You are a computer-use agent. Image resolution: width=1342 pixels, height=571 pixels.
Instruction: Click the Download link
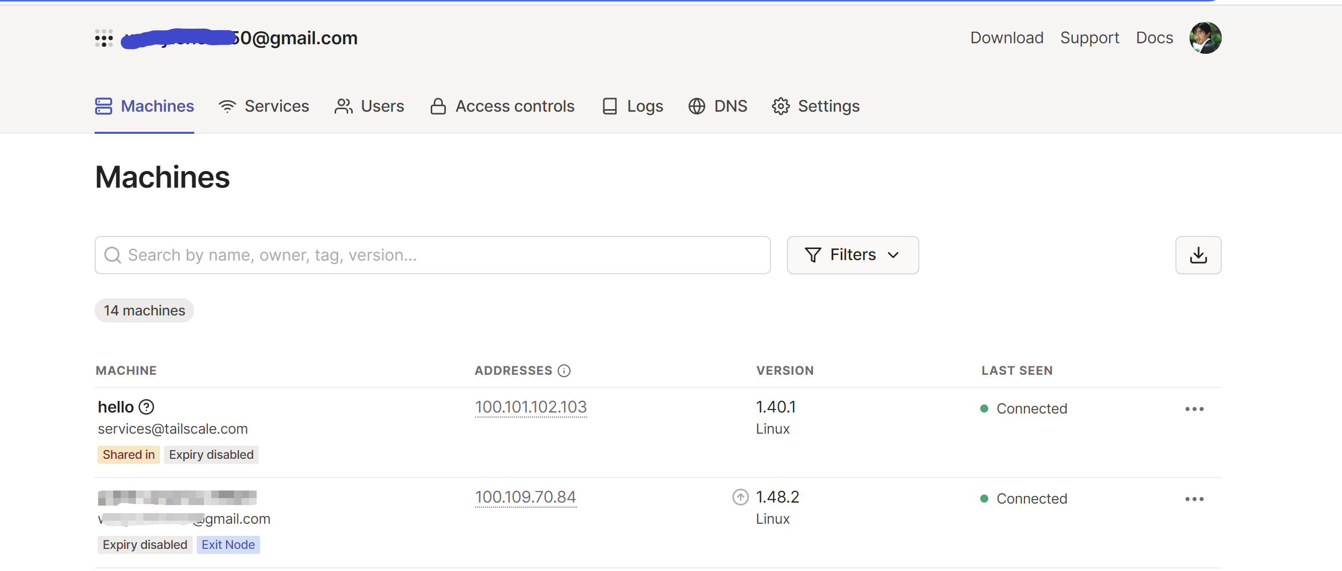(1006, 38)
